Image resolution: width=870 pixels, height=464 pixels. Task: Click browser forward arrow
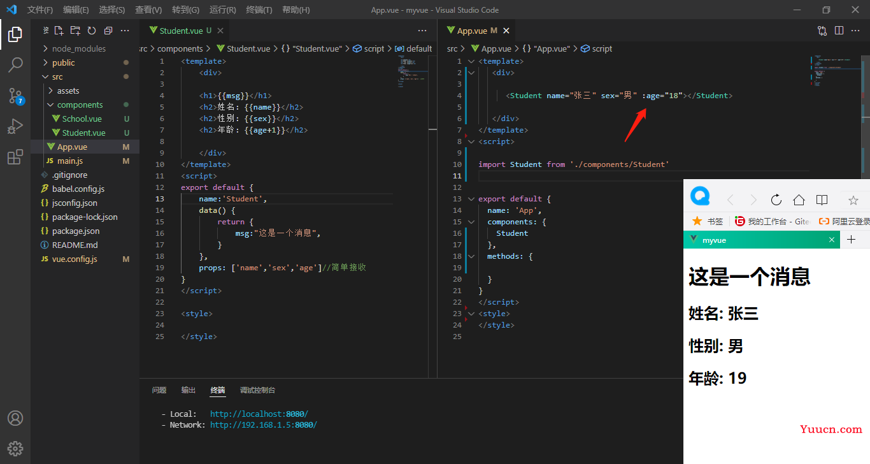[x=753, y=200]
